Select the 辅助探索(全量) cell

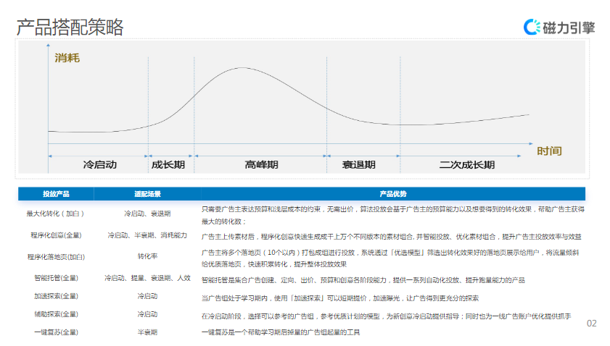(56, 314)
